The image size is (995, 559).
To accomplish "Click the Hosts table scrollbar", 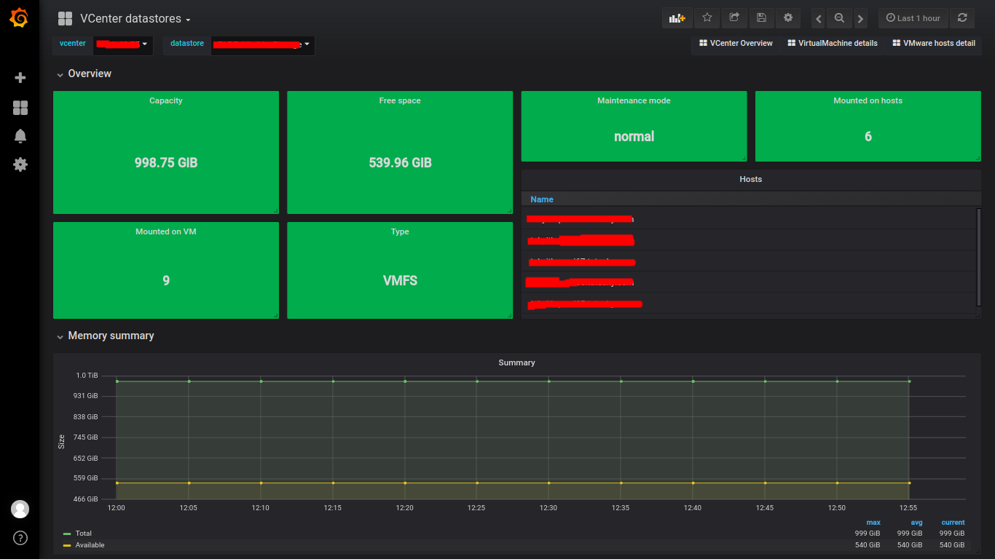I will pos(978,258).
